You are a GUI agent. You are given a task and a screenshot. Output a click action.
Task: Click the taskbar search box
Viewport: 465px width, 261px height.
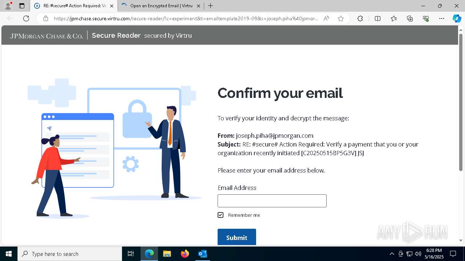70,254
